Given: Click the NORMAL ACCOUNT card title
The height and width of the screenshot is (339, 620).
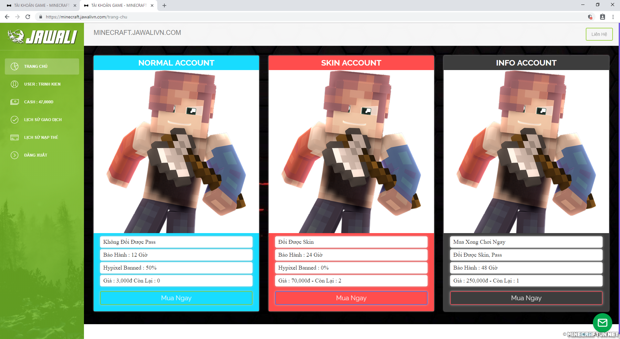Looking at the screenshot, I should [176, 63].
